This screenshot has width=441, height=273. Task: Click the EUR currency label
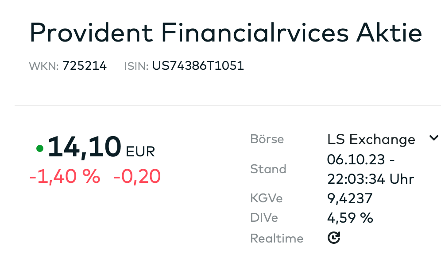tap(140, 152)
